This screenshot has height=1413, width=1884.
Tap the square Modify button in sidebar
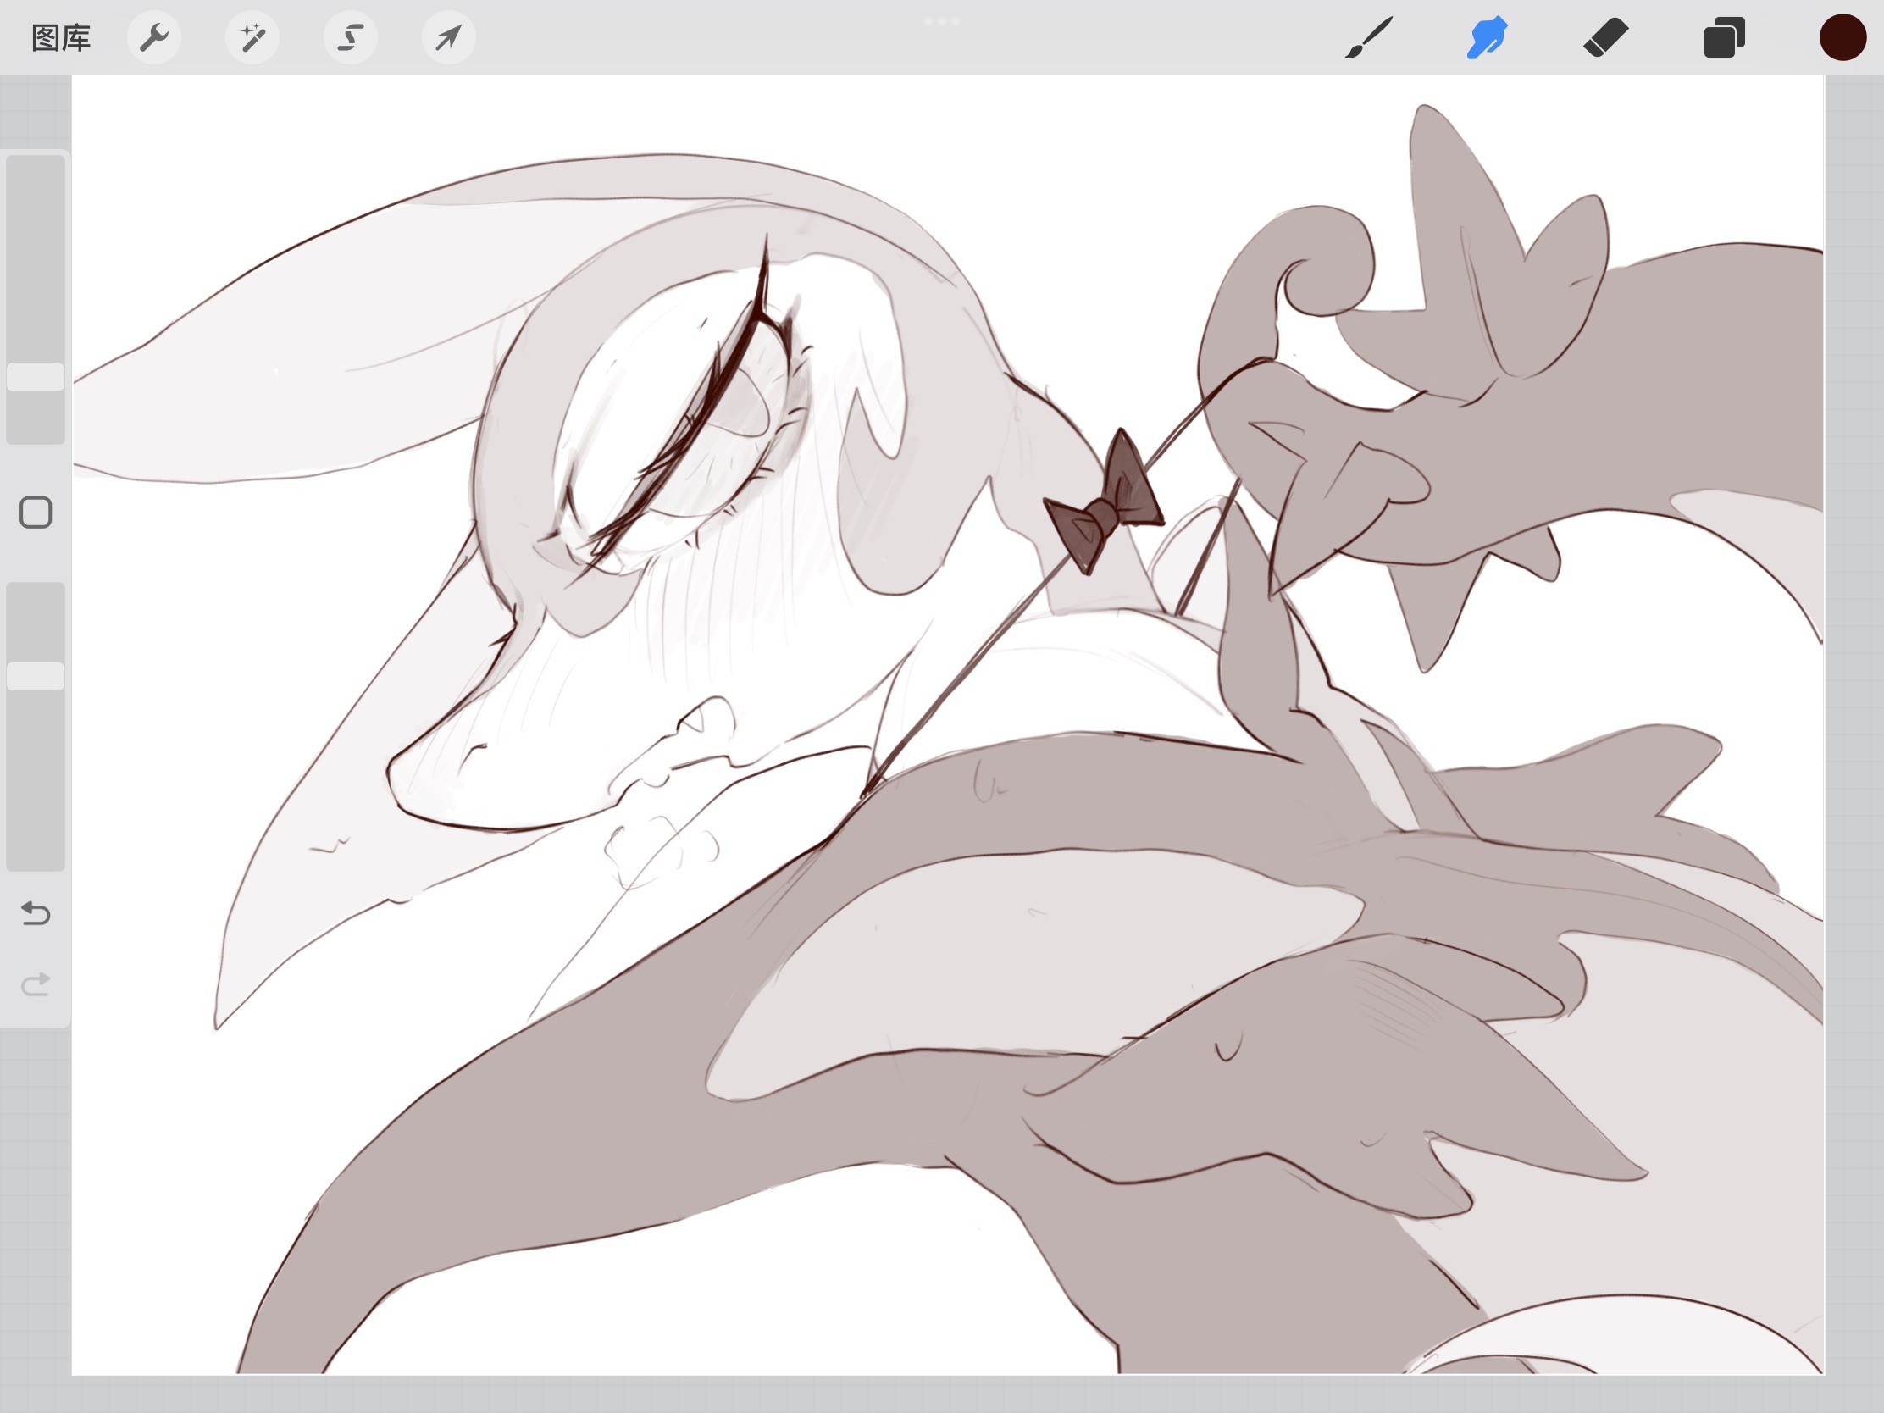tap(36, 513)
